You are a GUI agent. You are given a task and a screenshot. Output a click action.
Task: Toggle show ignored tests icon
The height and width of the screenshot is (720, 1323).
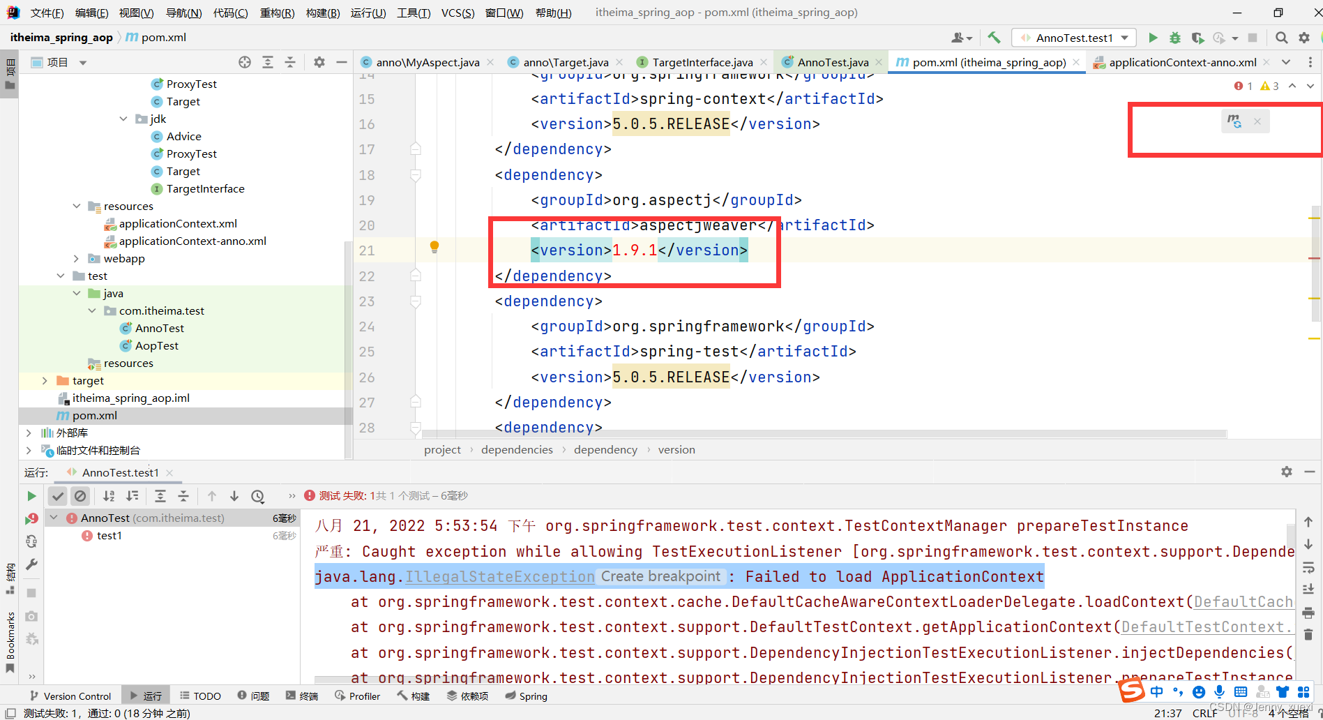tap(80, 496)
